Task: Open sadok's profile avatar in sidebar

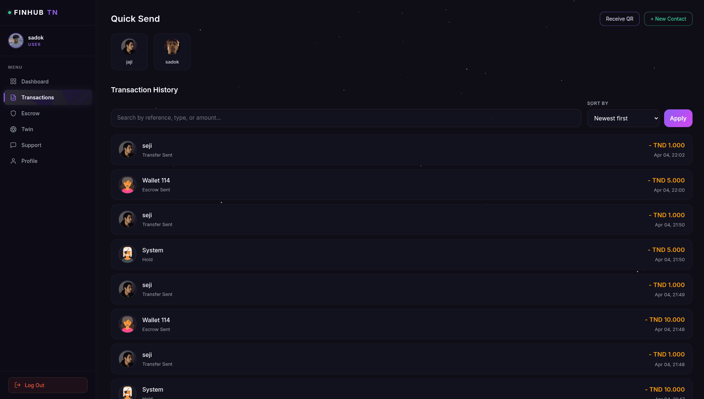Action: [x=16, y=40]
